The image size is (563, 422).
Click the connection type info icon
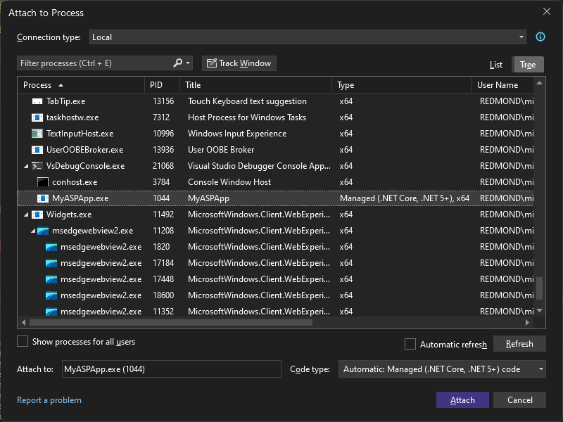[539, 37]
